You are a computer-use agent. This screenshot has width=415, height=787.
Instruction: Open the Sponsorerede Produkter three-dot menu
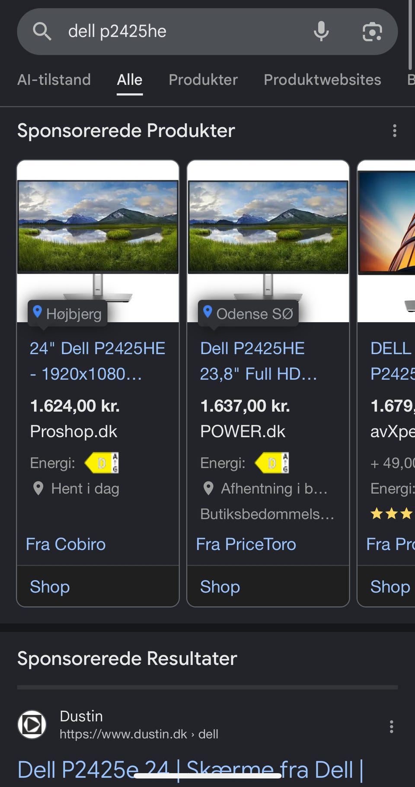point(394,131)
